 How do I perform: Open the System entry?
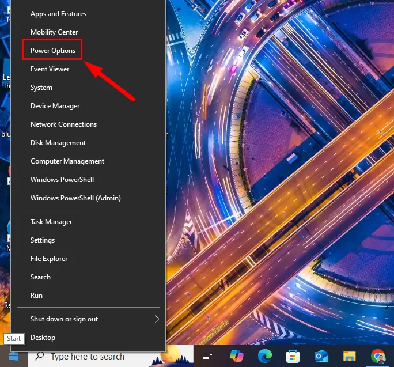tap(88, 88)
